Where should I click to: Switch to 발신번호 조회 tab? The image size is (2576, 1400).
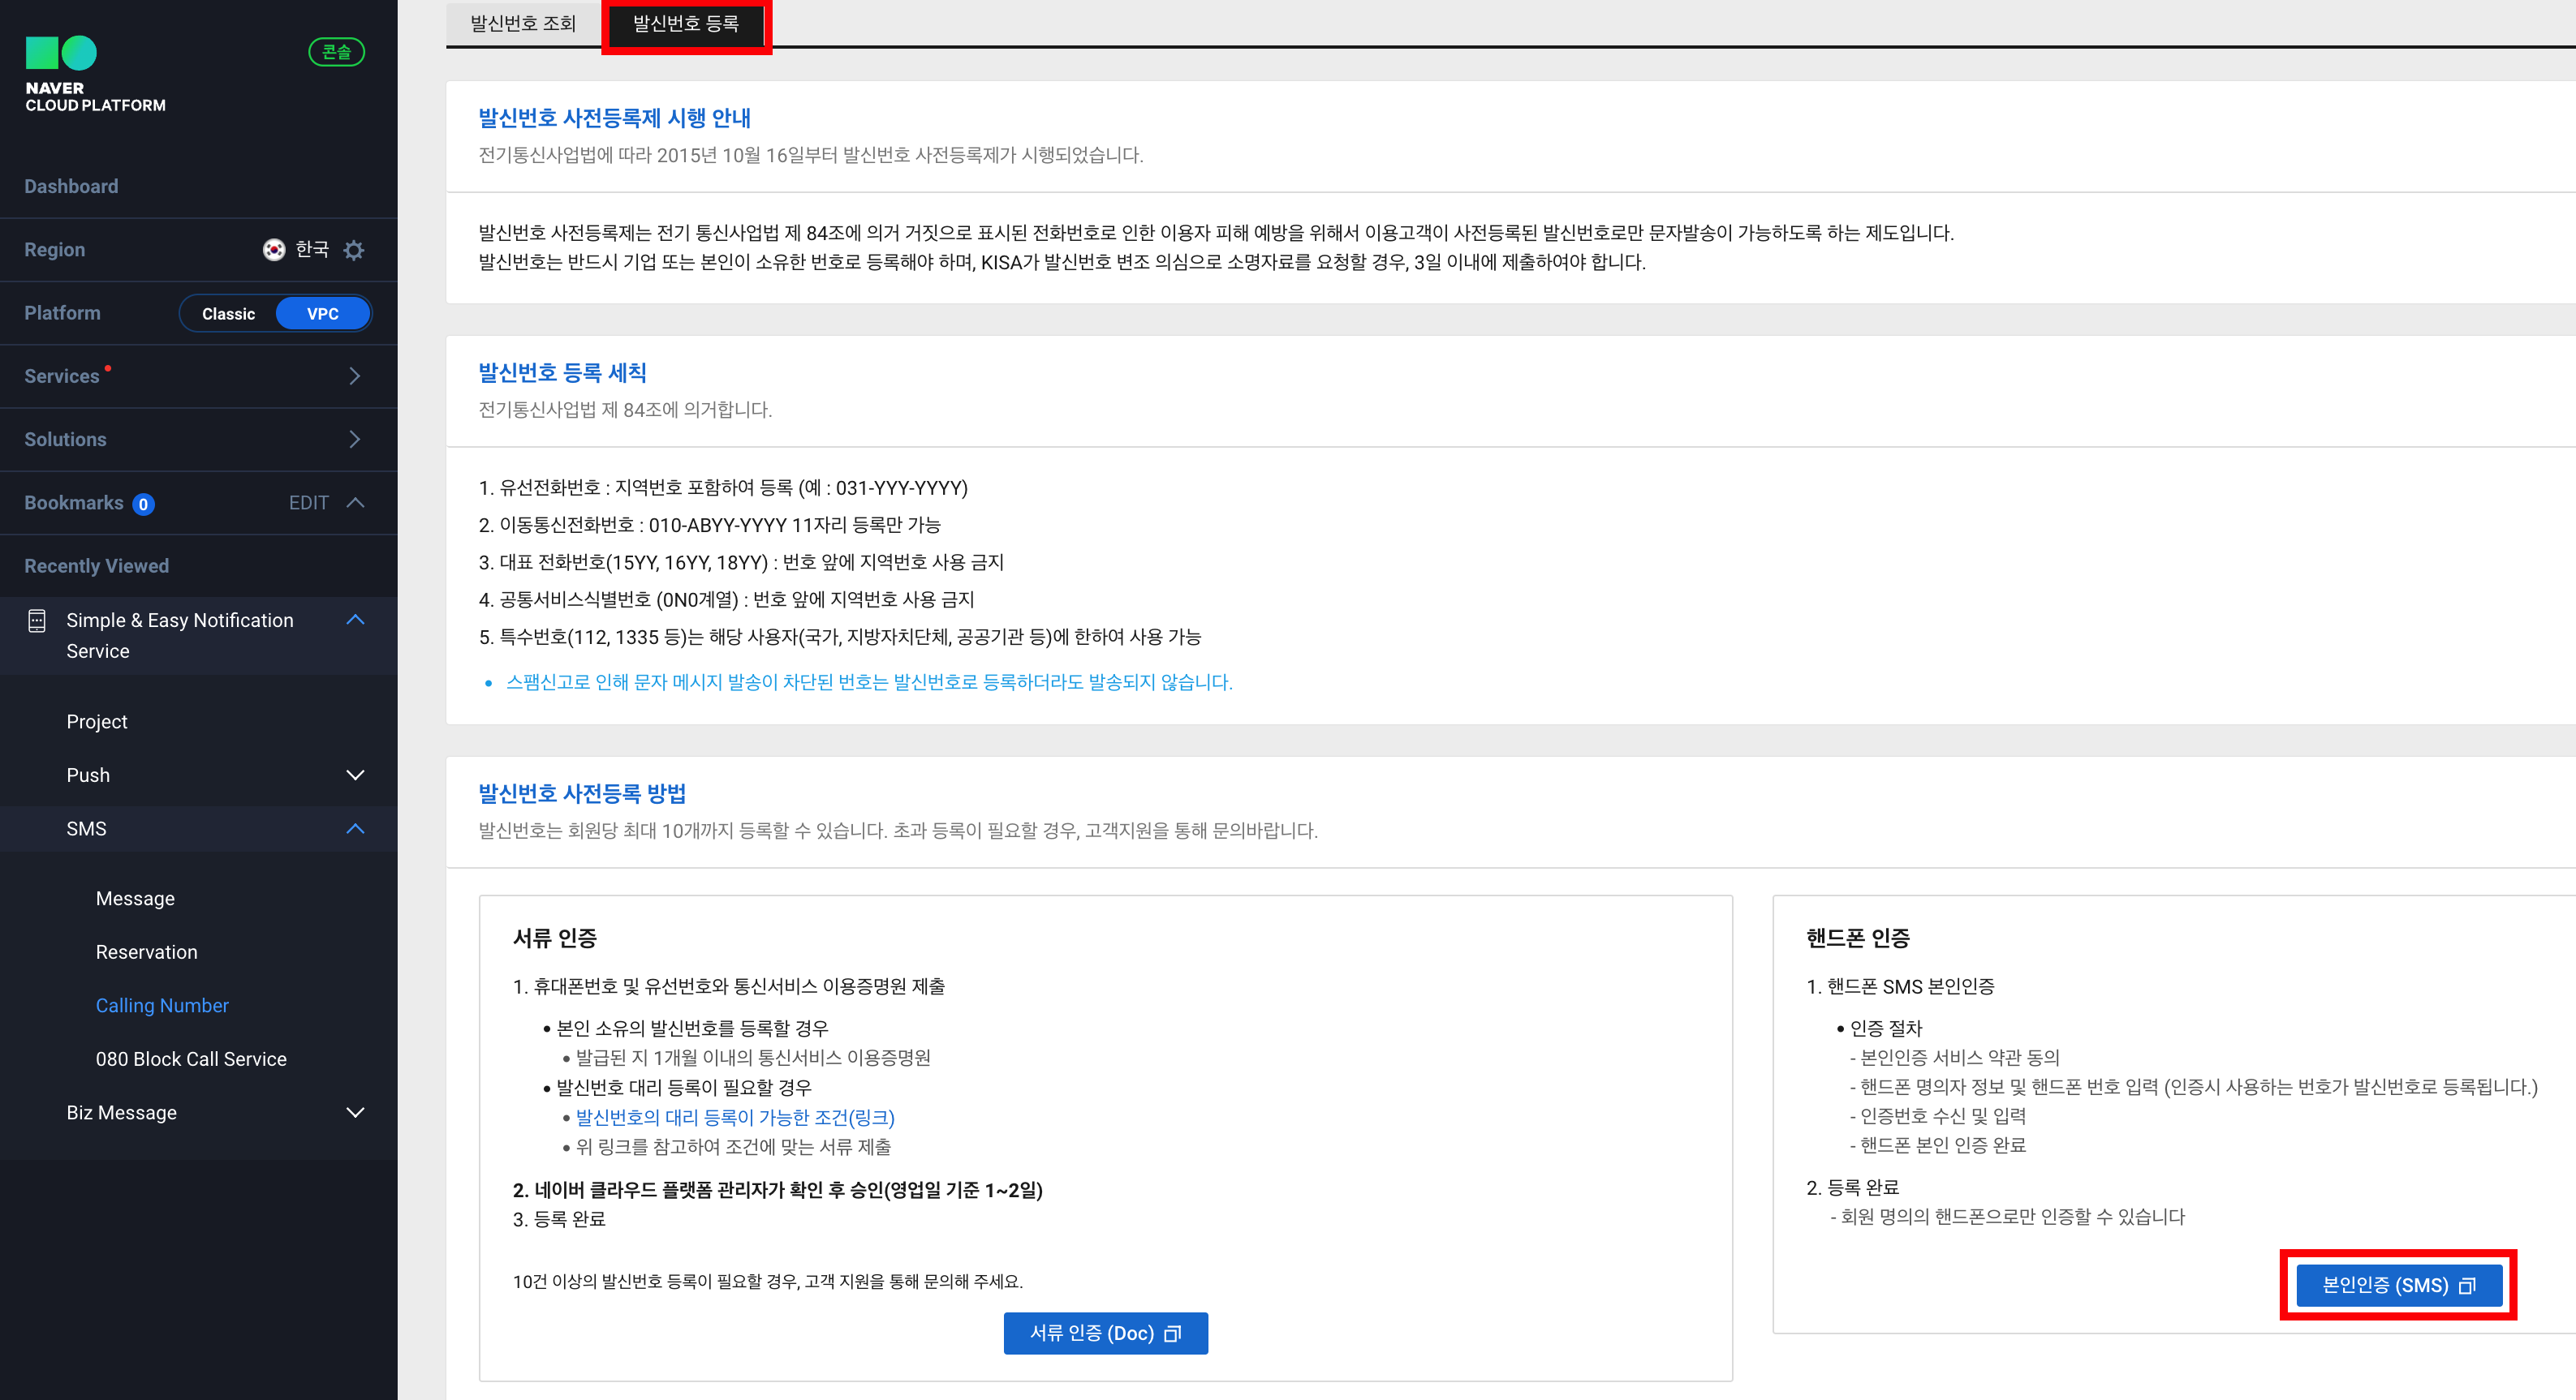point(523,23)
